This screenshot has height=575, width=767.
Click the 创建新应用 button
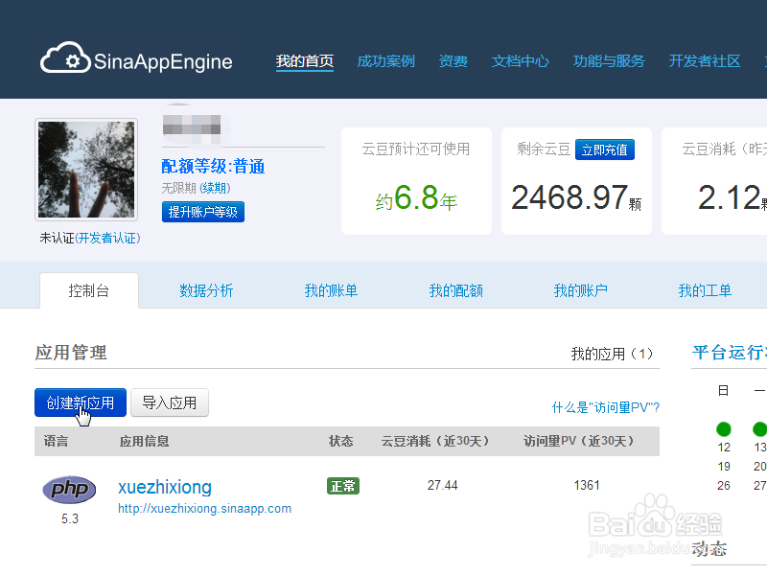pos(81,402)
